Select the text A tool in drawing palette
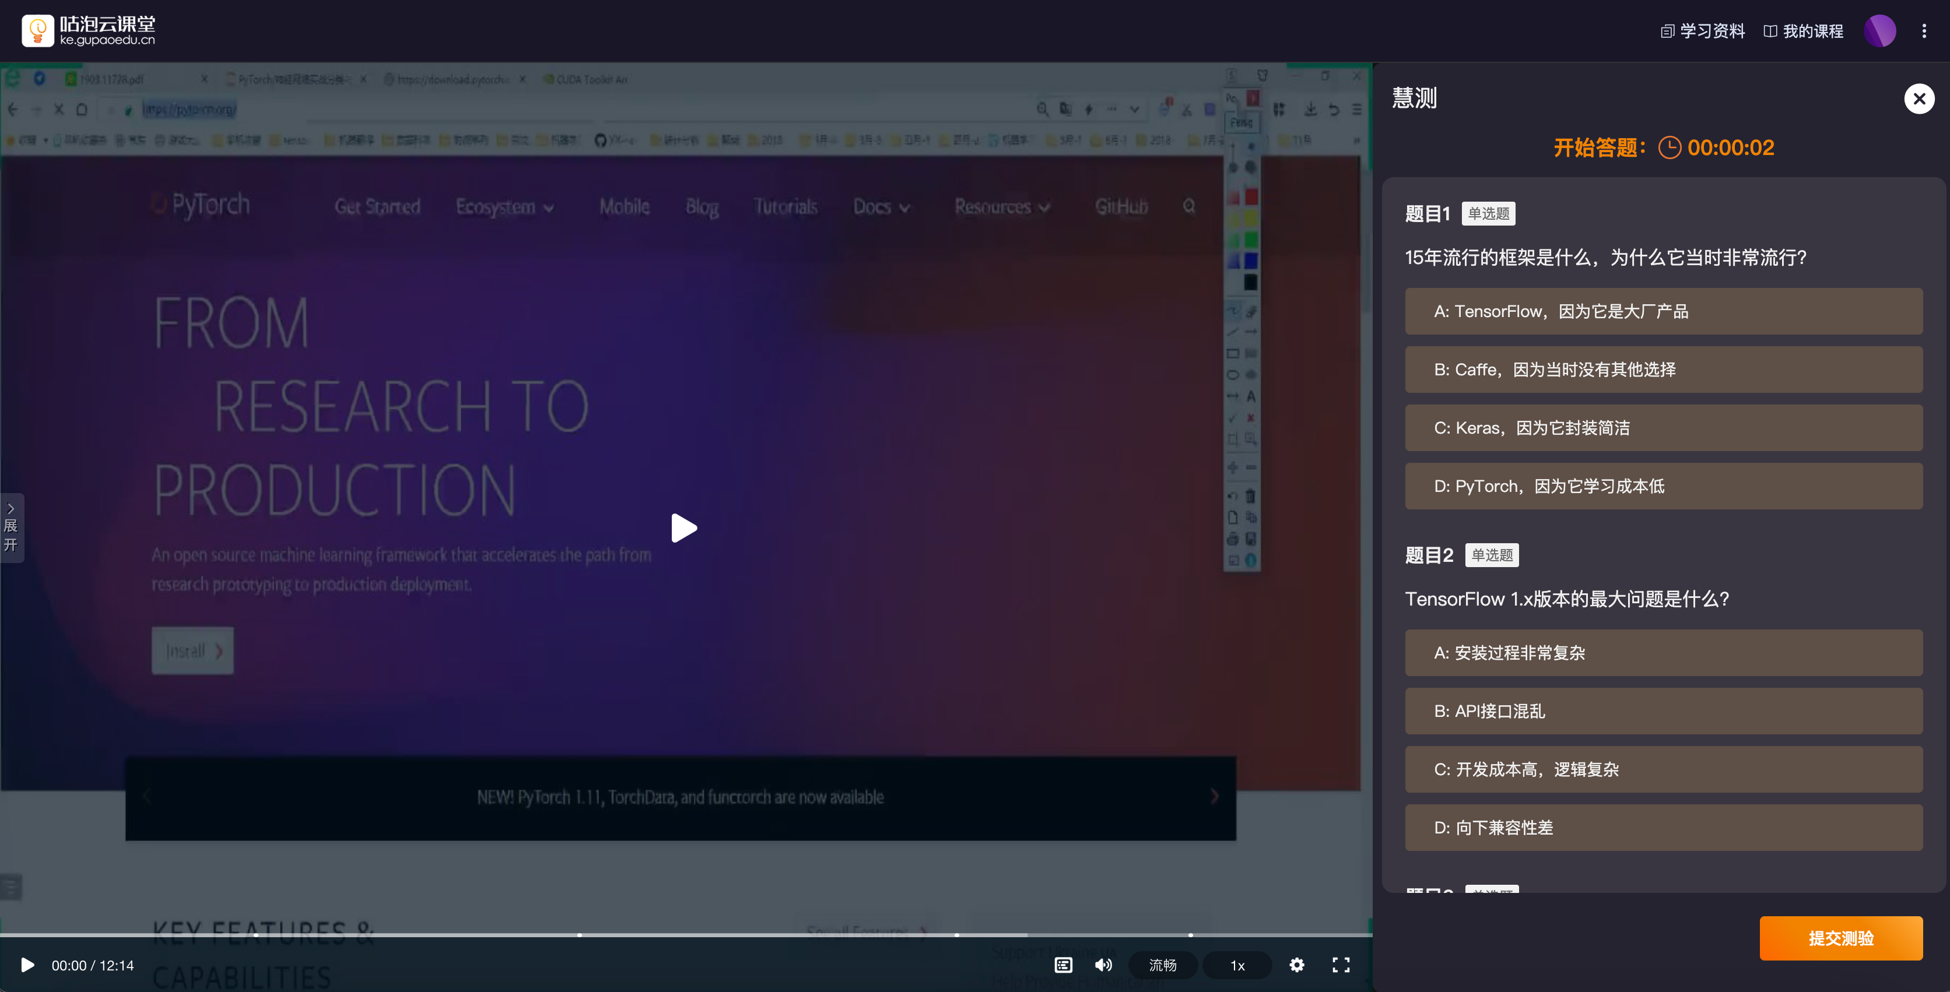Image resolution: width=1950 pixels, height=992 pixels. 1251,396
